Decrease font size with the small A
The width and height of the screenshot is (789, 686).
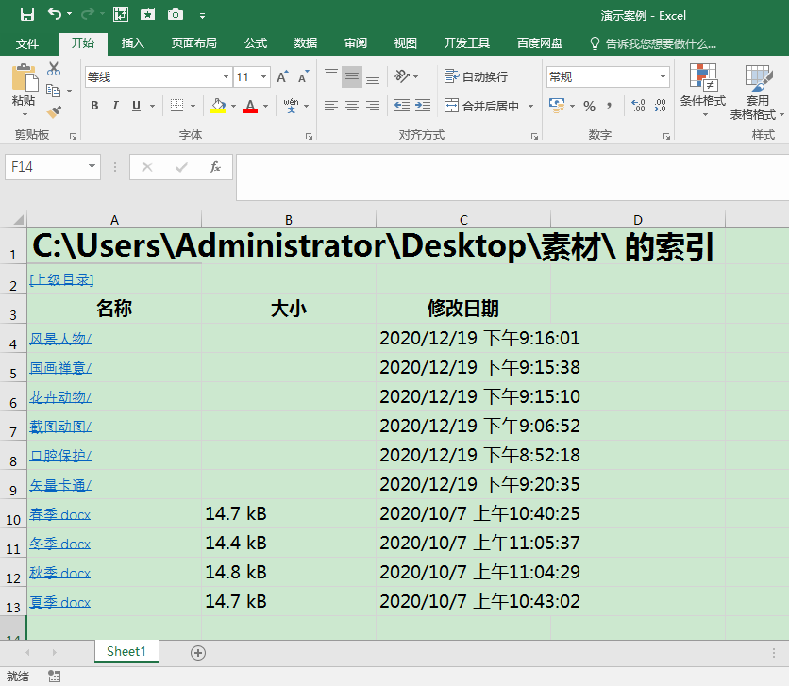point(303,76)
